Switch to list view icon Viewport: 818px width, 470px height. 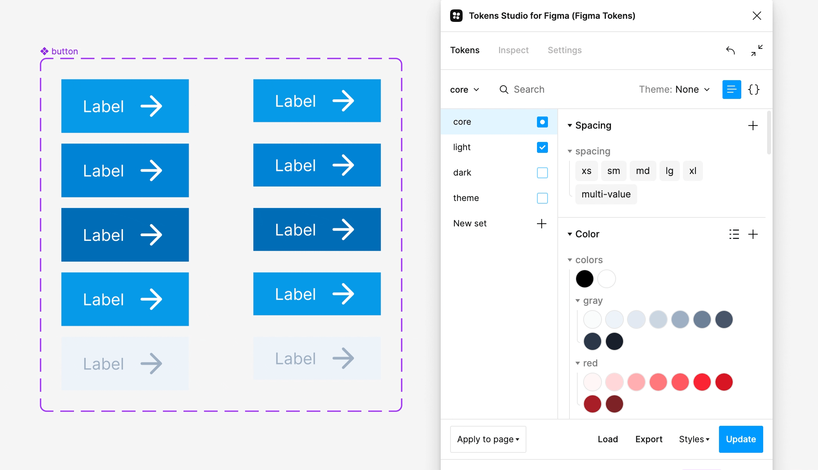[x=732, y=90]
